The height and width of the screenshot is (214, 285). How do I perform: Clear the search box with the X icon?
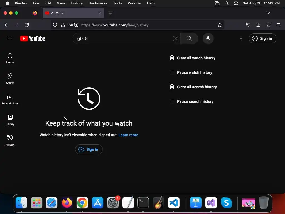[176, 38]
